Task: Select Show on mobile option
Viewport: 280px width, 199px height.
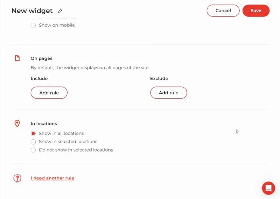Action: click(x=33, y=25)
